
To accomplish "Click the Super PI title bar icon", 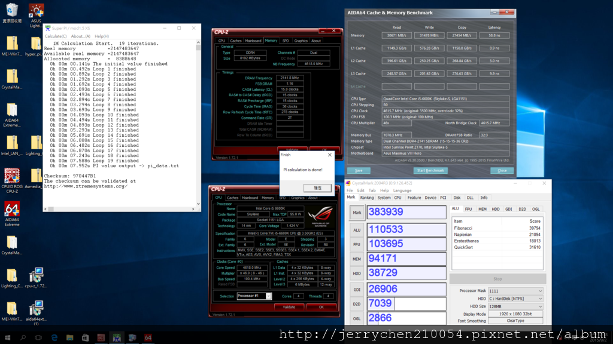I will (x=48, y=28).
